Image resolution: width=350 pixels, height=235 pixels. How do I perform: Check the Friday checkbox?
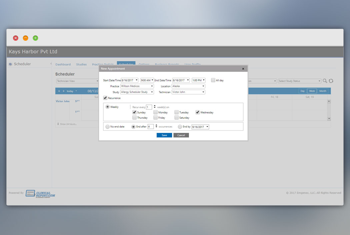pyautogui.click(x=156, y=117)
